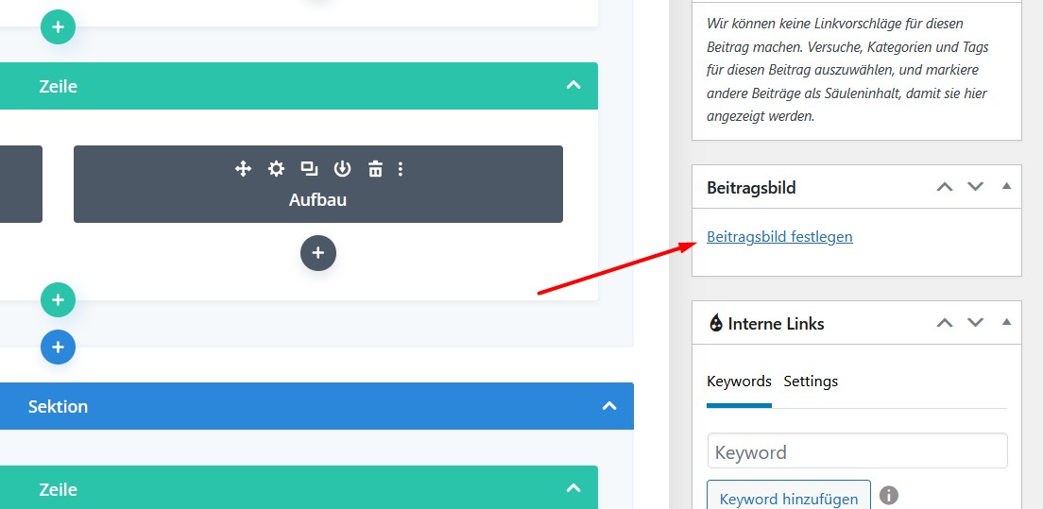The width and height of the screenshot is (1043, 509).
Task: Delete the Aufbau module with trash icon
Action: [x=375, y=169]
